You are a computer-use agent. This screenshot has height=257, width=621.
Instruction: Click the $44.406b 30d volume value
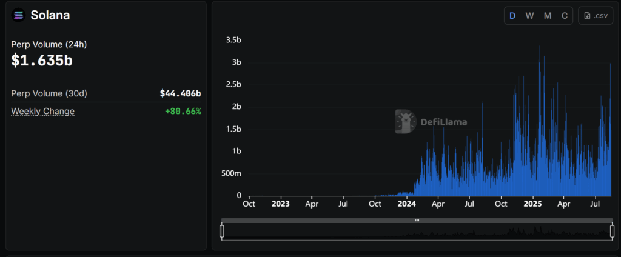(180, 93)
